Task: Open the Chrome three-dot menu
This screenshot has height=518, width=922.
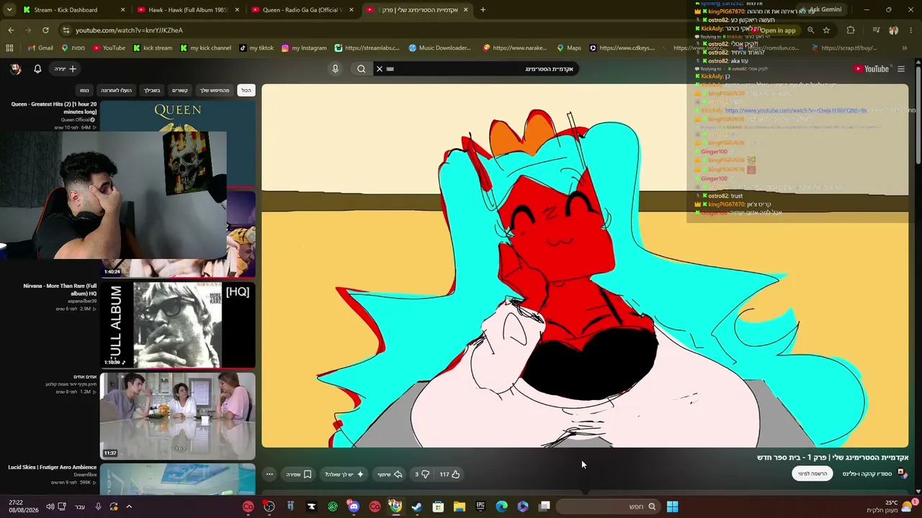Action: 911,30
